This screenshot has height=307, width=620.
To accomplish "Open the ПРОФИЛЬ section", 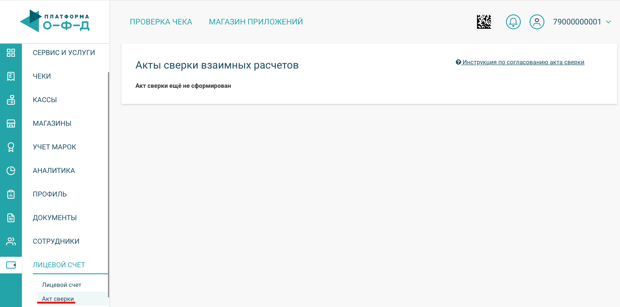I will click(50, 194).
